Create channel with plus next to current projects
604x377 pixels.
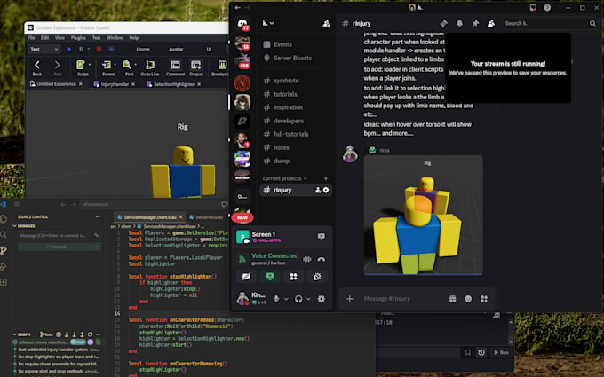pos(326,178)
